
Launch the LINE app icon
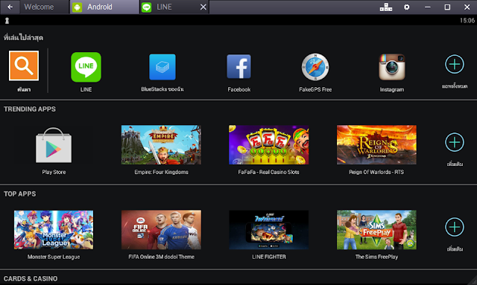(x=86, y=67)
